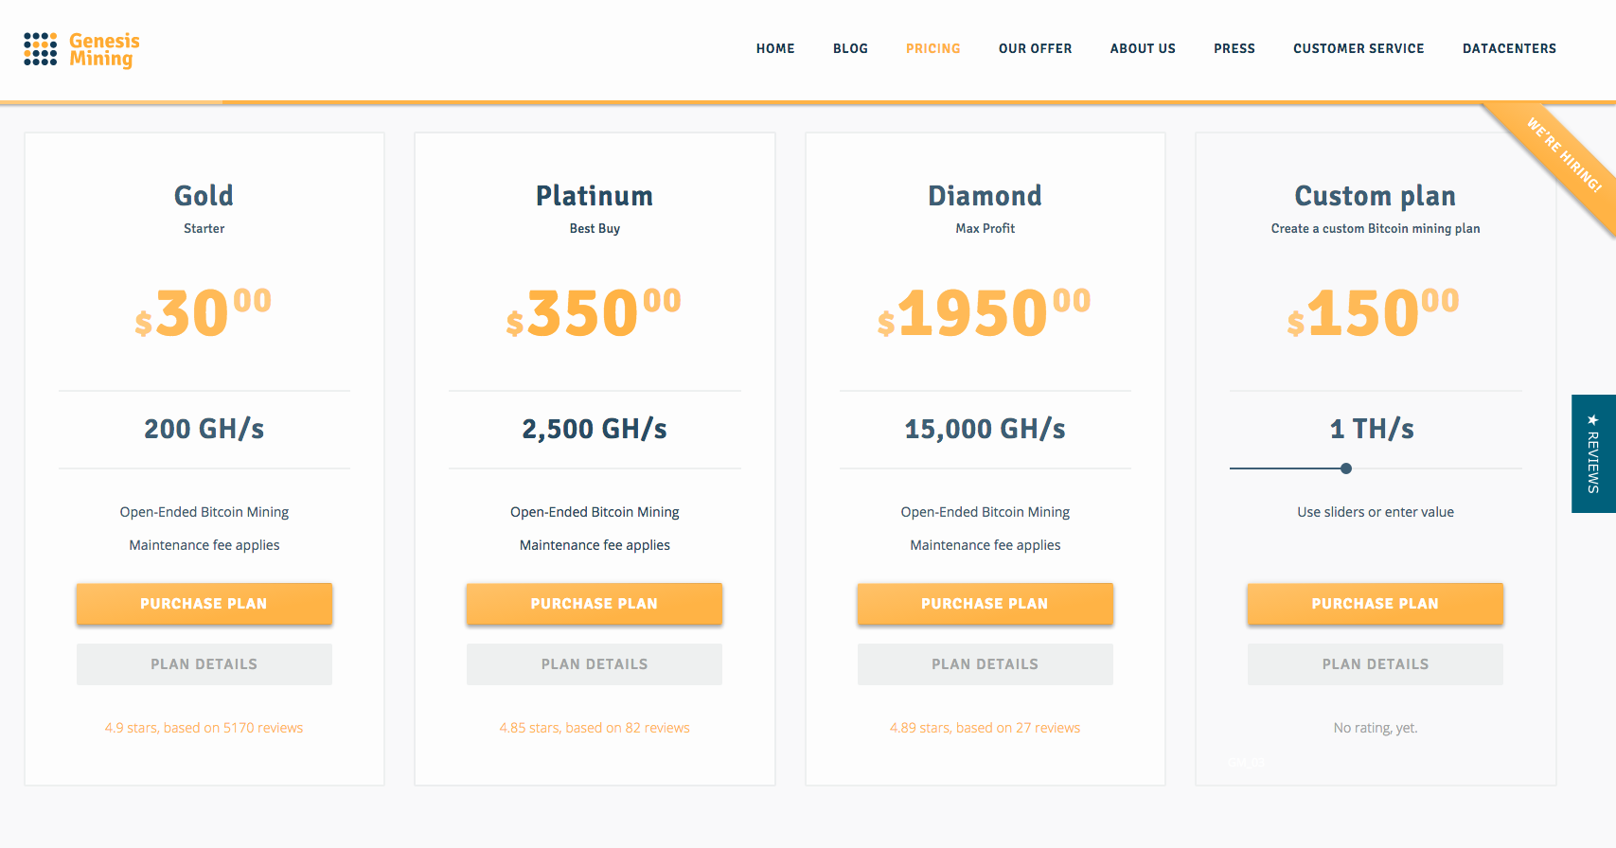
Task: Open Our Offer navigation link
Action: (1035, 48)
